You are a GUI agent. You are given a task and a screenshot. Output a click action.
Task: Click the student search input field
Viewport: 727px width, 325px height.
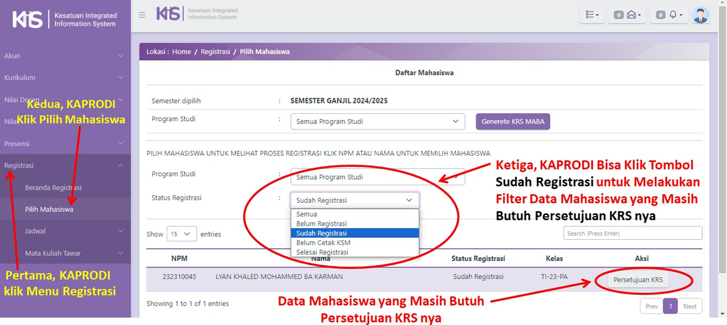point(632,233)
